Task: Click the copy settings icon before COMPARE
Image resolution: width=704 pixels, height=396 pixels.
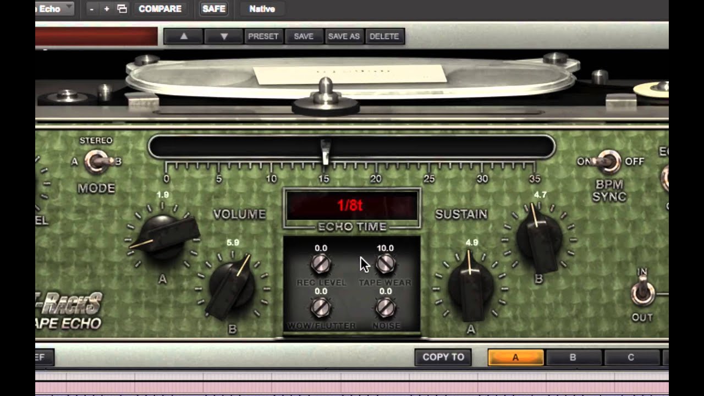Action: 122,9
